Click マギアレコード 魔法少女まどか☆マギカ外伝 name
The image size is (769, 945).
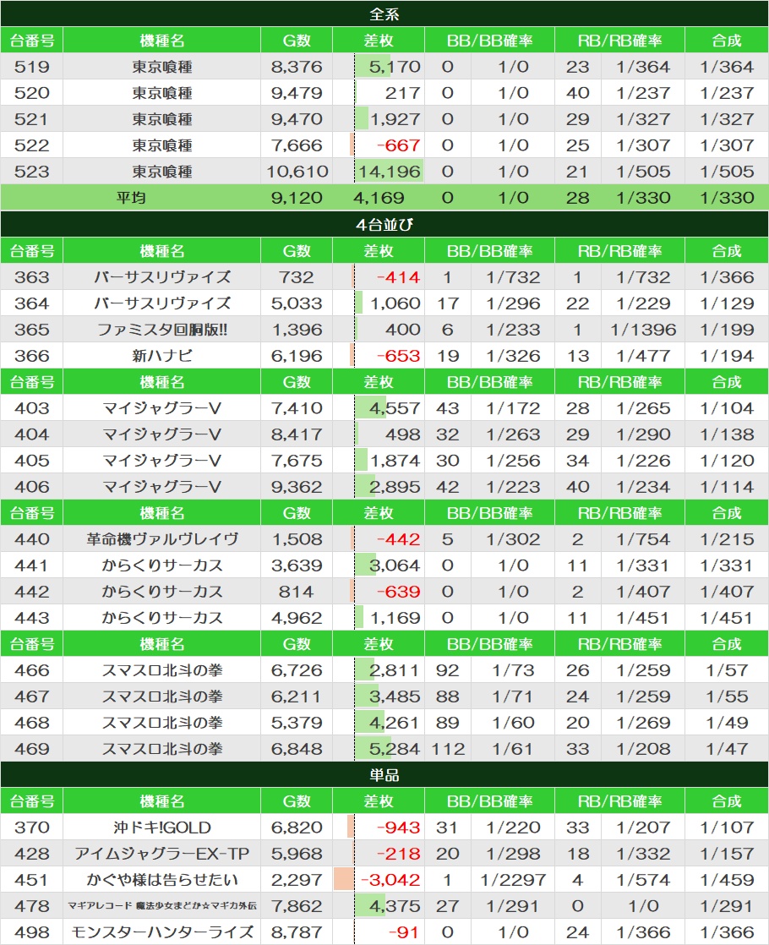(x=162, y=906)
